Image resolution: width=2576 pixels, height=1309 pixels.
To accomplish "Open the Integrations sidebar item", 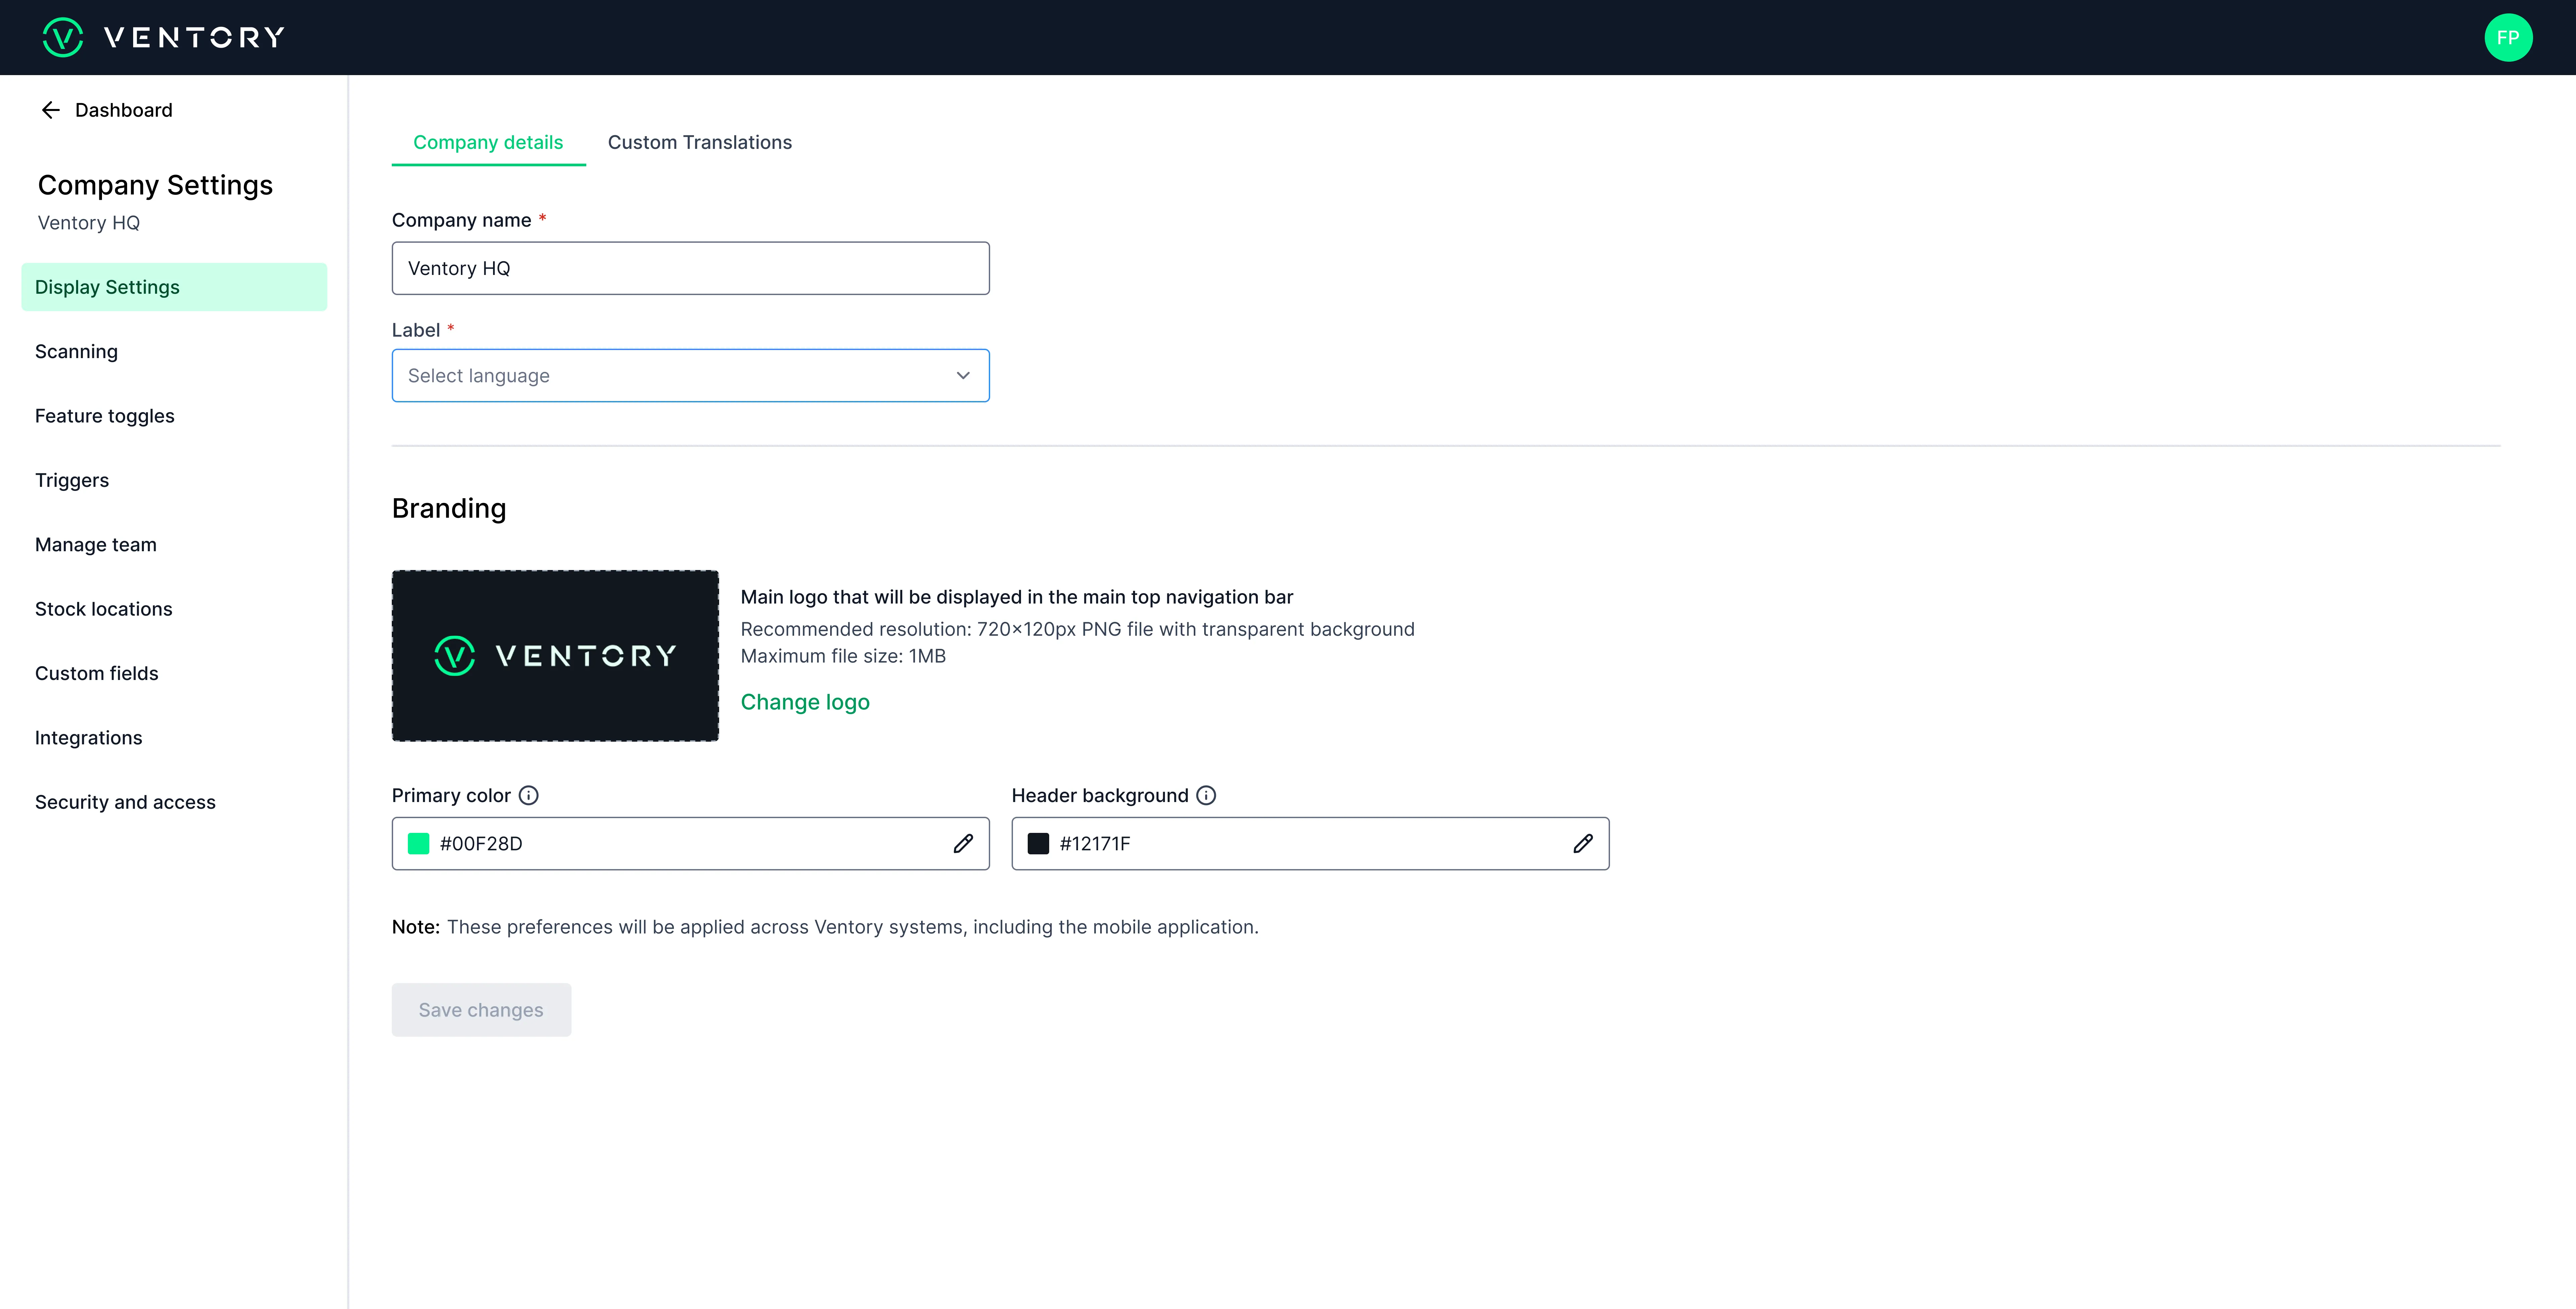I will (x=88, y=738).
